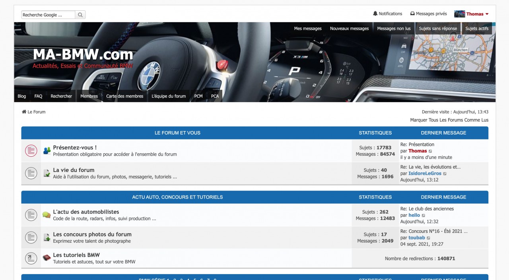Click the search magnifier button
Viewport: 509px width, 280px height.
tap(80, 15)
